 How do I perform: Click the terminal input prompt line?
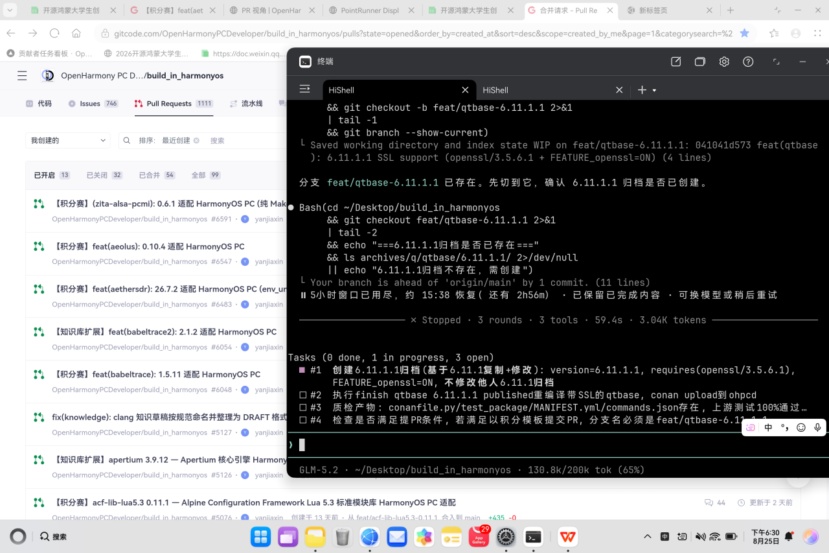[x=557, y=445]
